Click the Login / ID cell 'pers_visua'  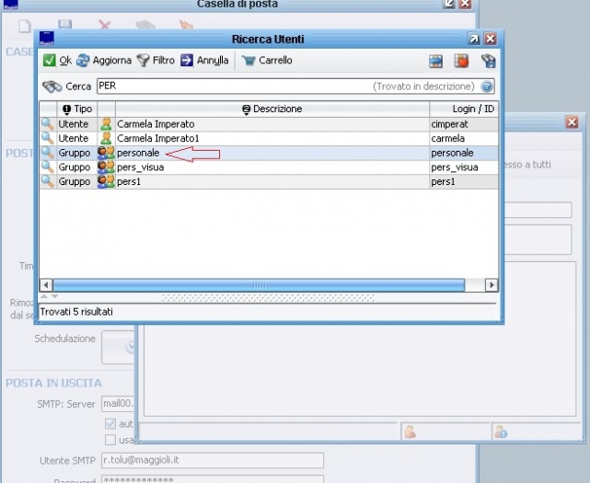pyautogui.click(x=464, y=167)
